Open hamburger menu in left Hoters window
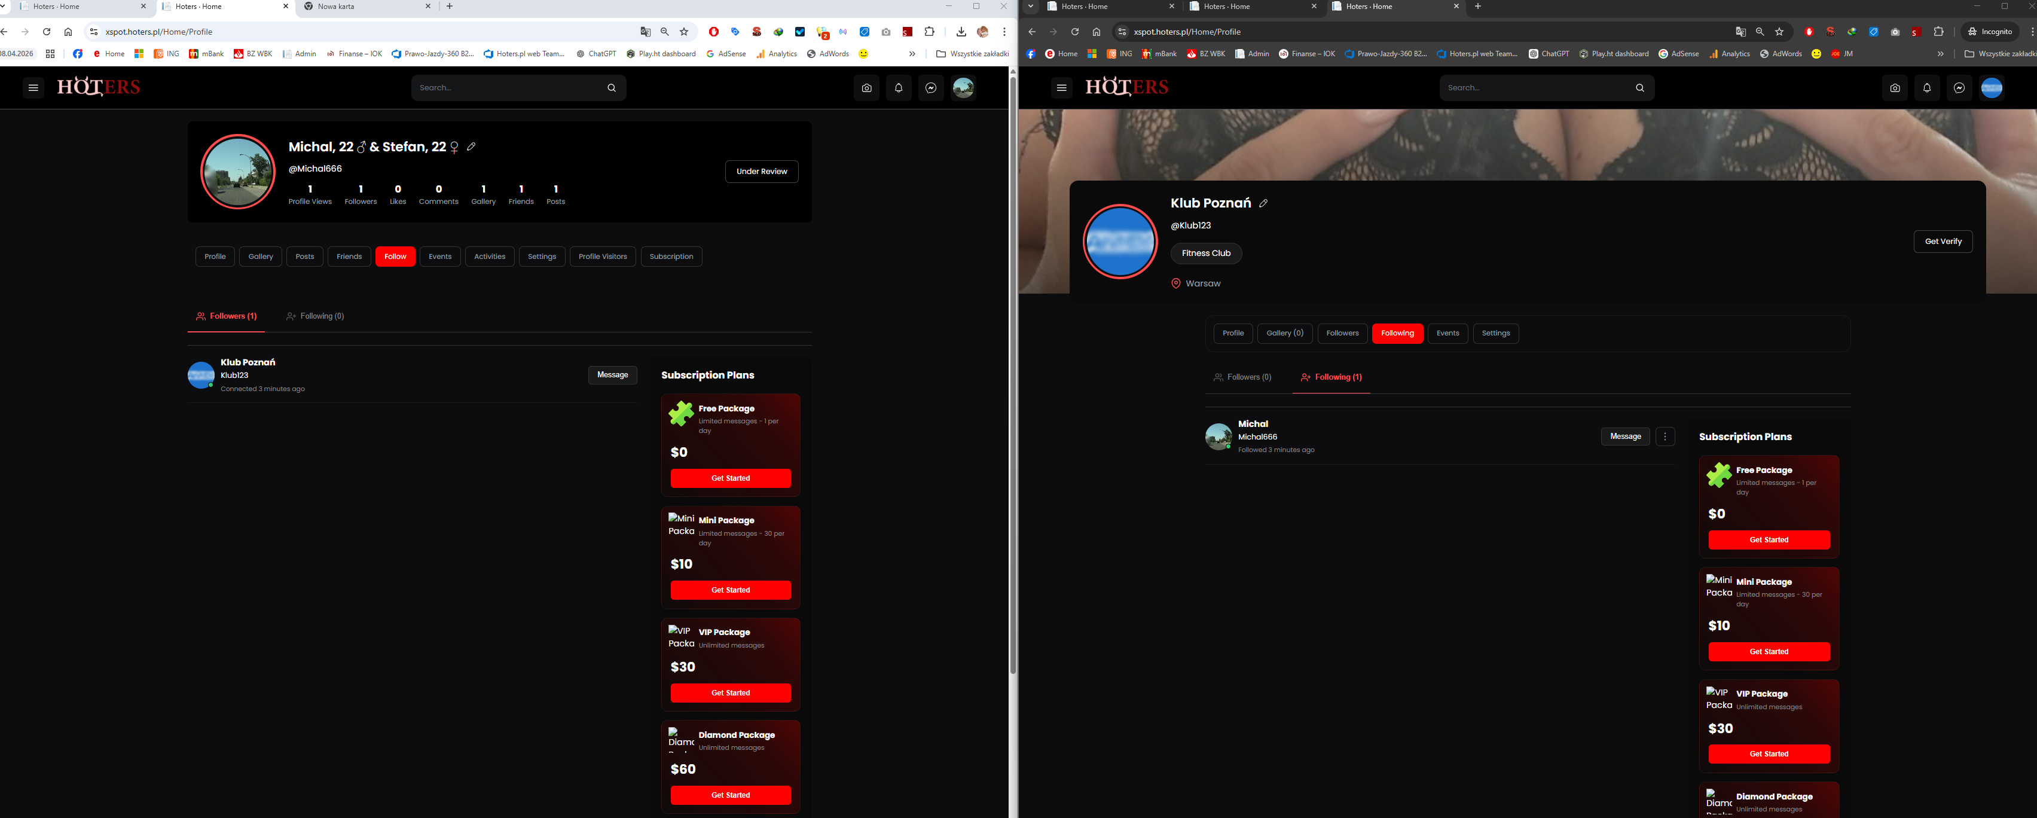 point(32,88)
